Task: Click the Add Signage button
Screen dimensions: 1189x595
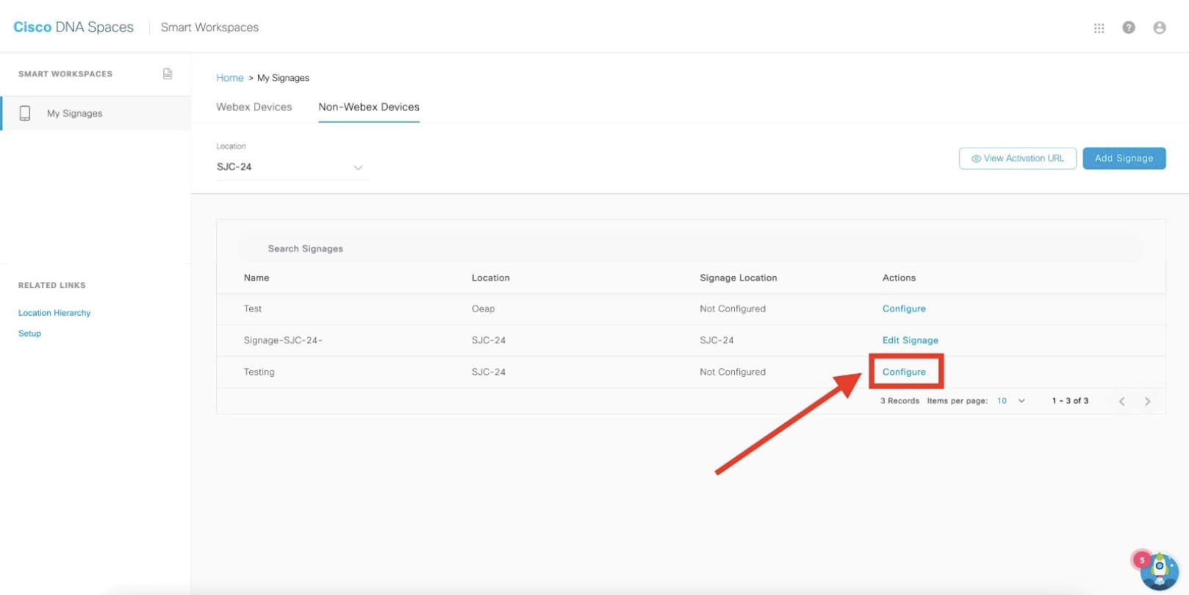Action: (x=1124, y=159)
